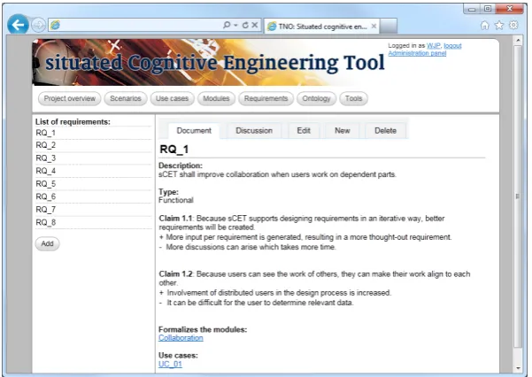Open the New tab for requirements
Viewport: 532px width, 377px height.
click(343, 131)
